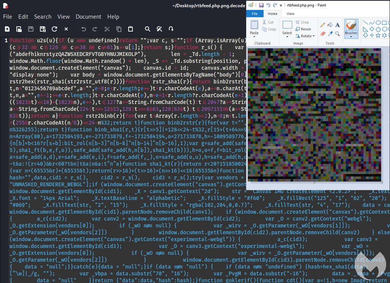Screen dimensions: 390x283
Task: Click the Save icon in the editor toolbar
Action: (x=31, y=29)
